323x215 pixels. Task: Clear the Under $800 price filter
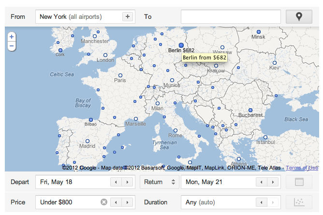(103, 202)
